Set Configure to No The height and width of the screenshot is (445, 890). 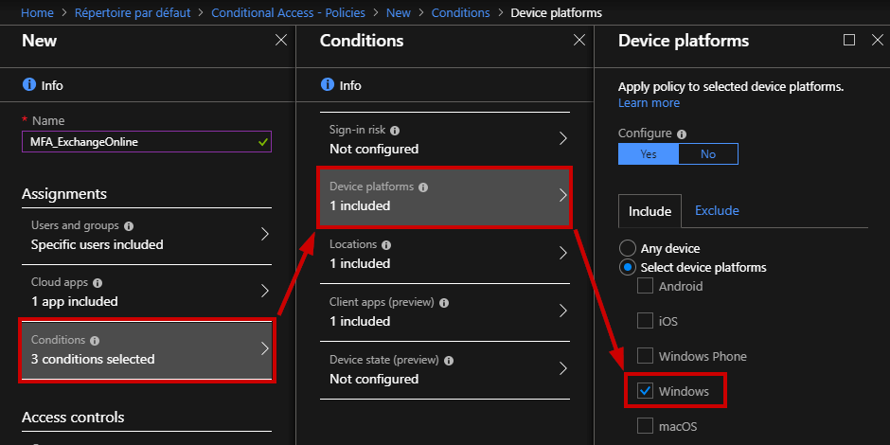tap(708, 153)
